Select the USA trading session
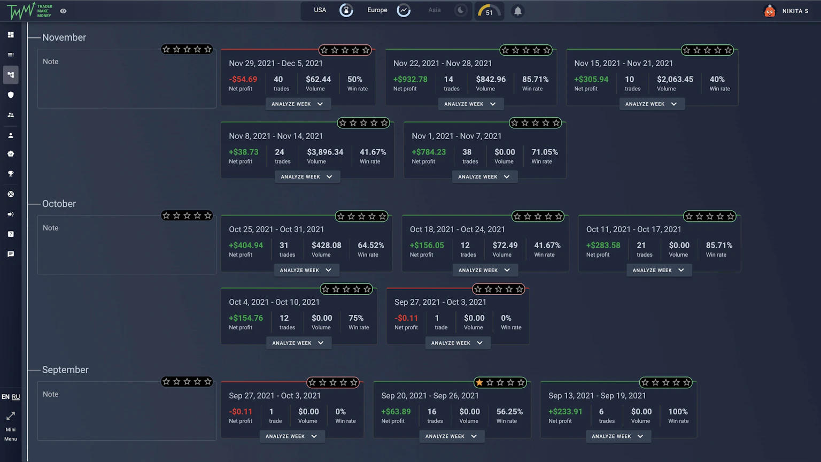The image size is (821, 462). (x=320, y=10)
